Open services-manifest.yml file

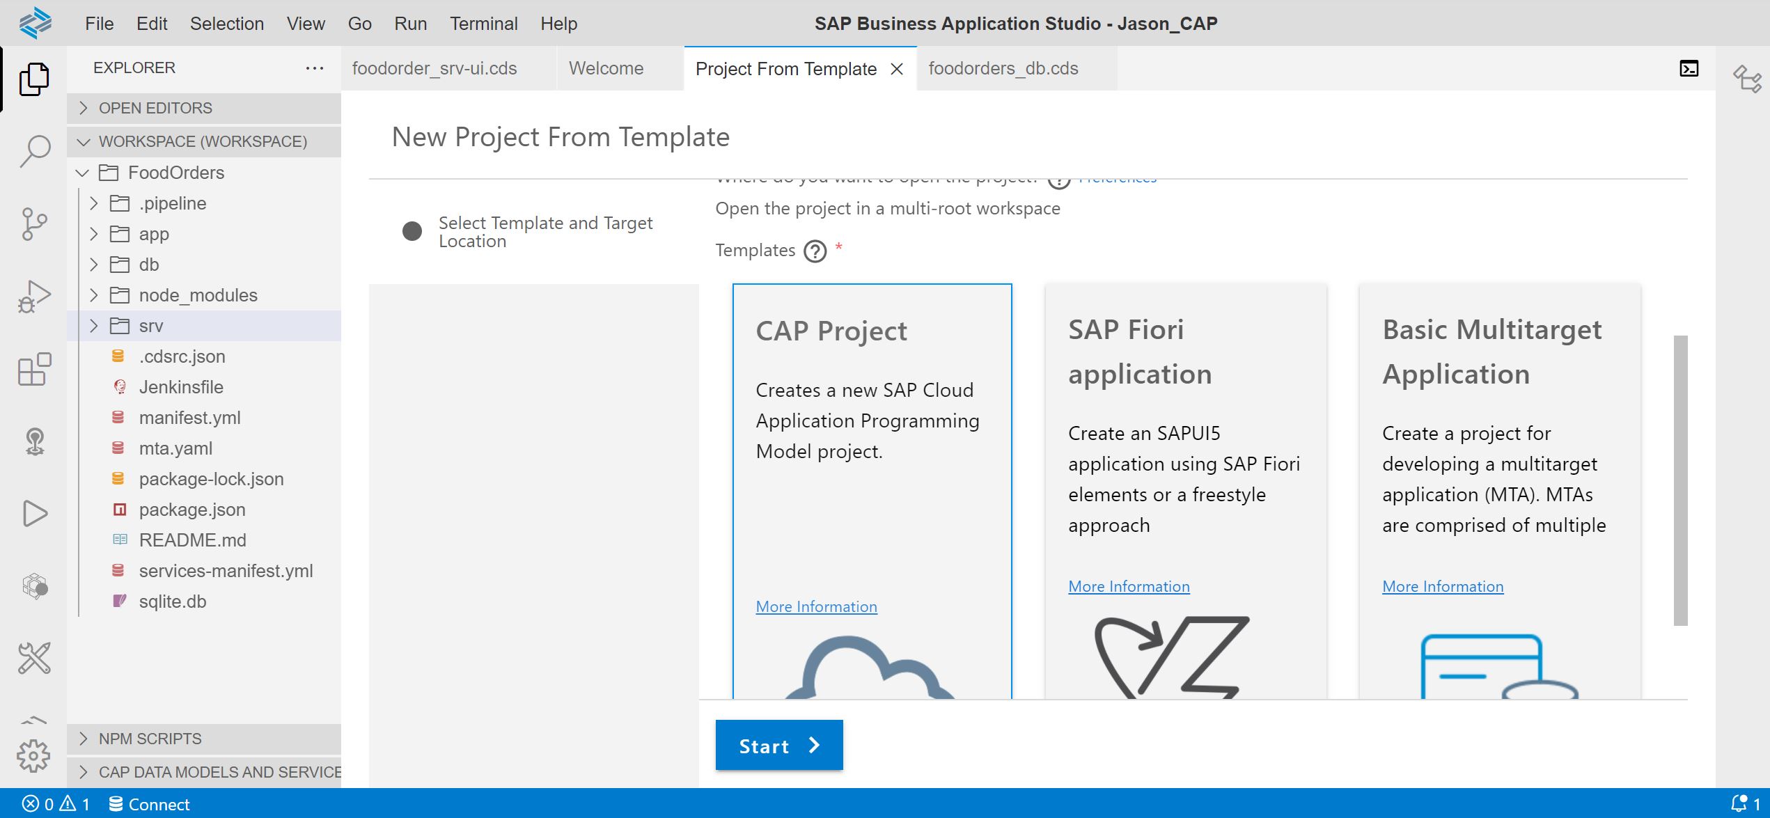click(x=226, y=571)
